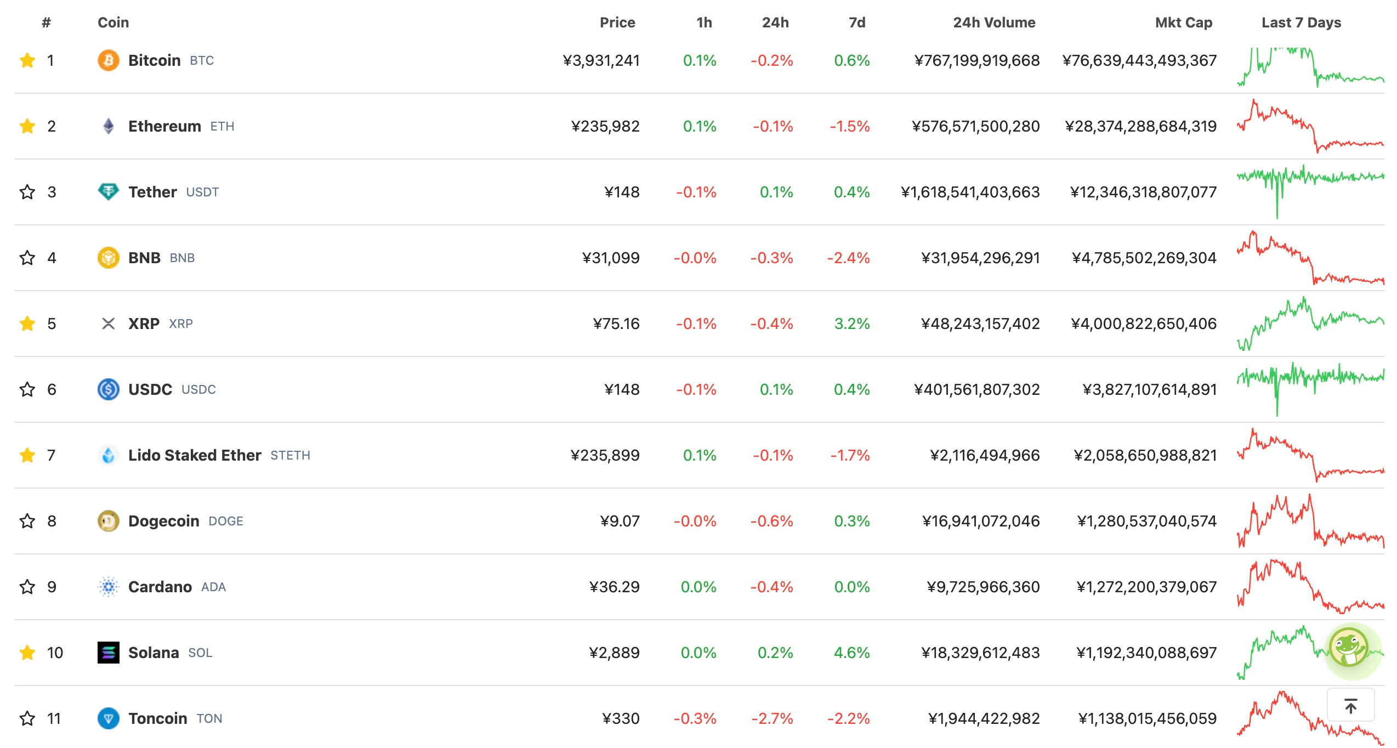Open Tether's 7-day sparkline chart
The width and height of the screenshot is (1397, 748).
1310,192
